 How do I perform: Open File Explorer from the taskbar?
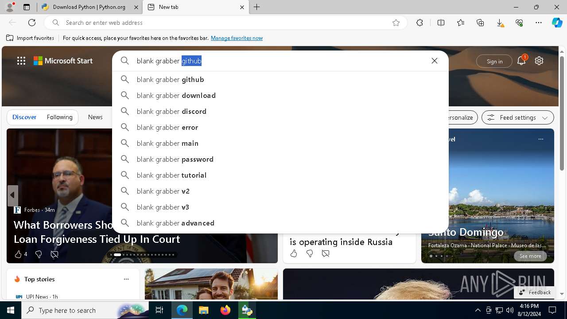(204, 310)
